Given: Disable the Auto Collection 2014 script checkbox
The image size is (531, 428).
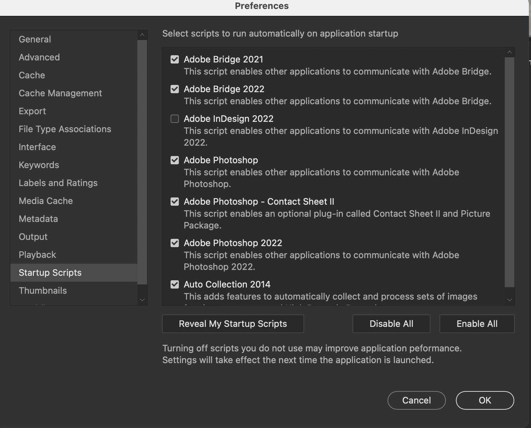Looking at the screenshot, I should pyautogui.click(x=175, y=284).
